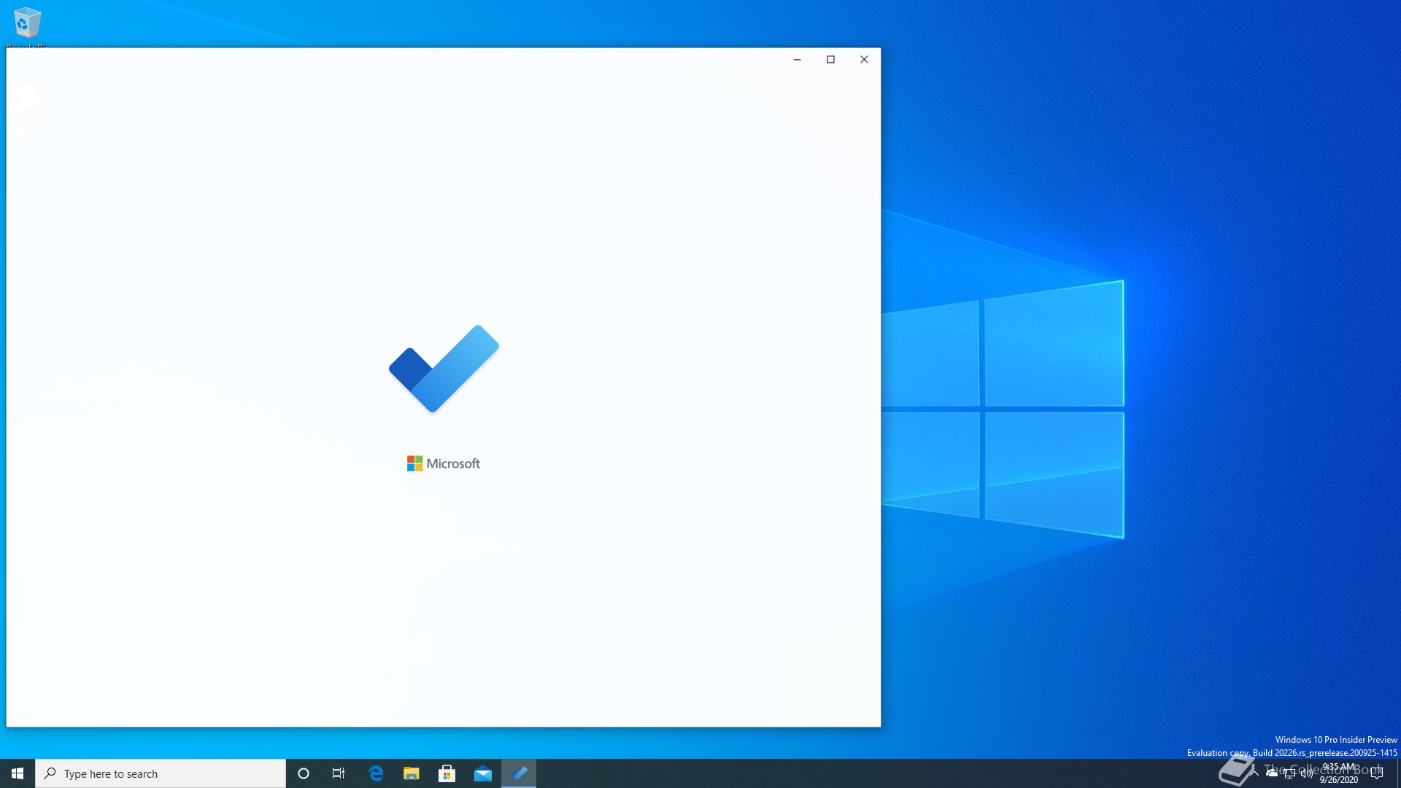Open the network status tray icon

(x=1289, y=773)
